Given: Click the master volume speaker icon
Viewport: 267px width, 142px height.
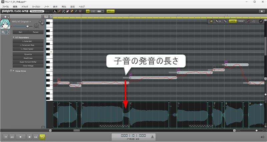Looking at the screenshot, I should pos(262,137).
